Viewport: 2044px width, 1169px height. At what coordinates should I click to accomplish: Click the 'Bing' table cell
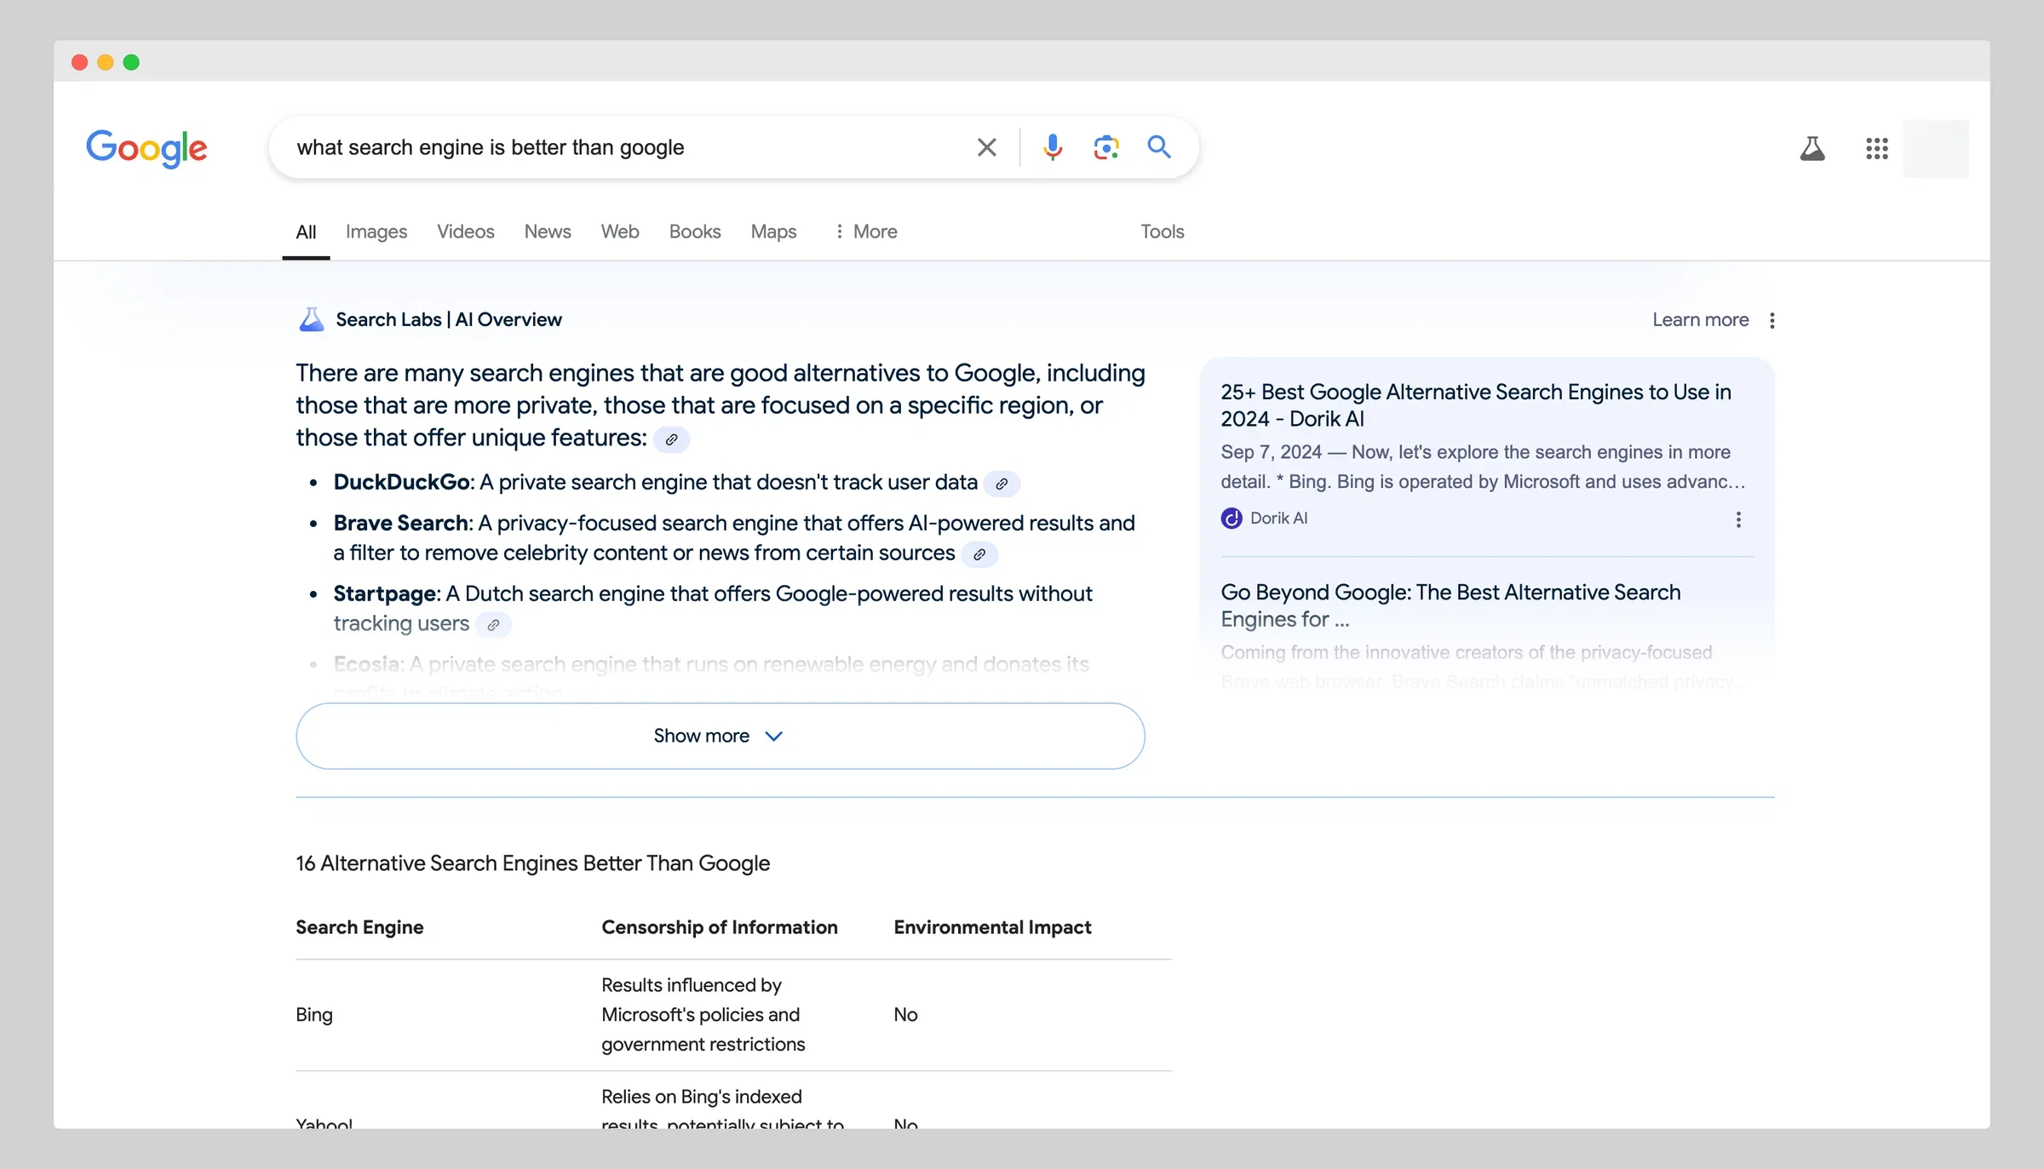[x=314, y=1015]
